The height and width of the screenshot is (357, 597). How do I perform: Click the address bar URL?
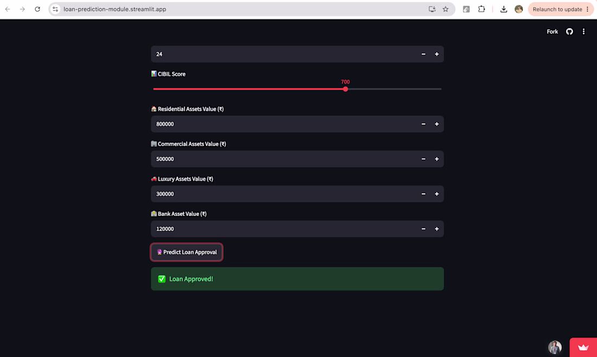[x=115, y=9]
